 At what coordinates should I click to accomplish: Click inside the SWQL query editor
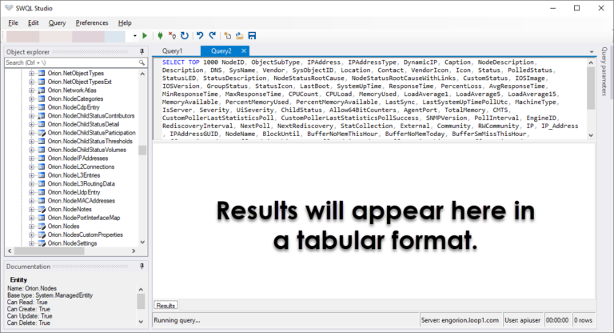pos(370,98)
